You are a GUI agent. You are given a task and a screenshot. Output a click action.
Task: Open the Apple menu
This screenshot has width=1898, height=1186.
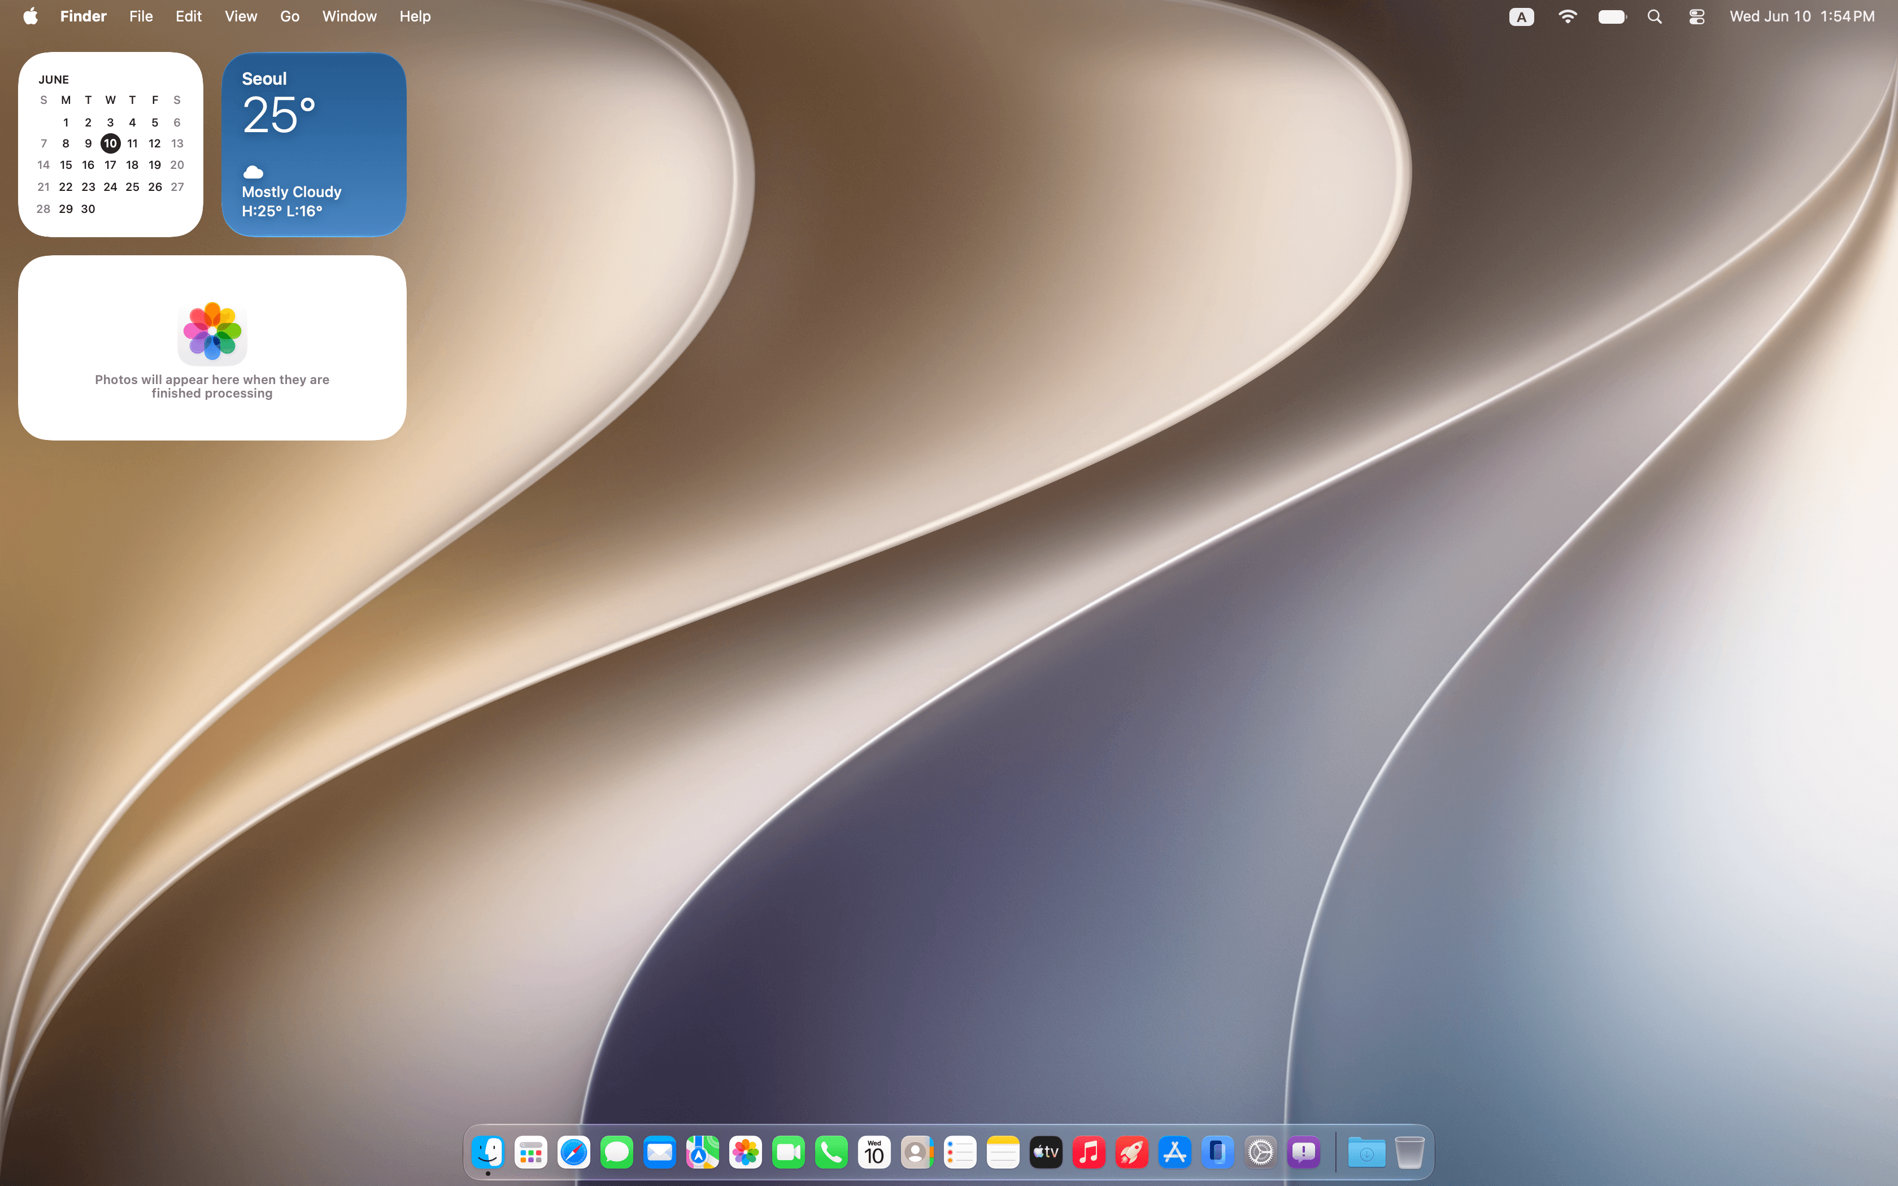pyautogui.click(x=31, y=16)
